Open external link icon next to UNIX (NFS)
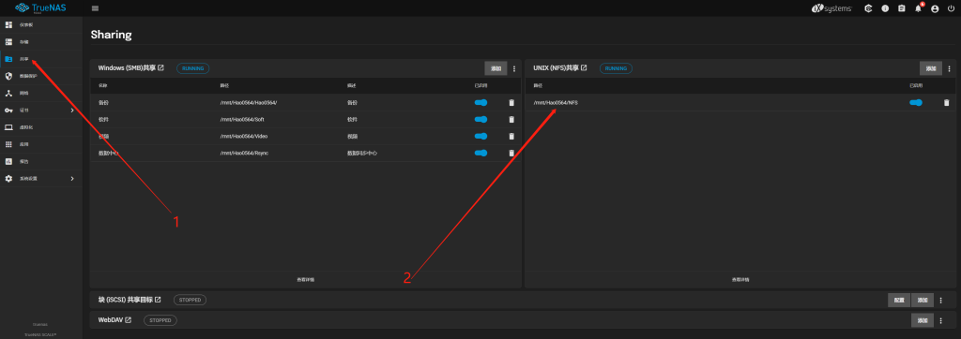The image size is (961, 339). point(584,68)
